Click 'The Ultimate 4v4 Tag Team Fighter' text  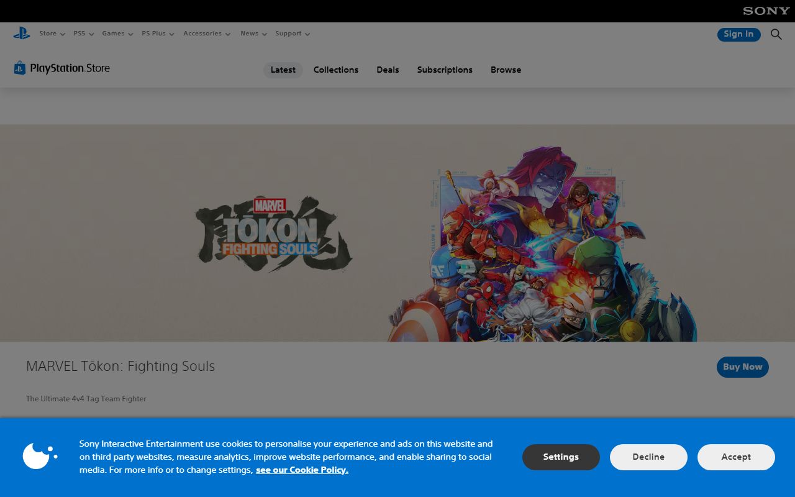86,399
